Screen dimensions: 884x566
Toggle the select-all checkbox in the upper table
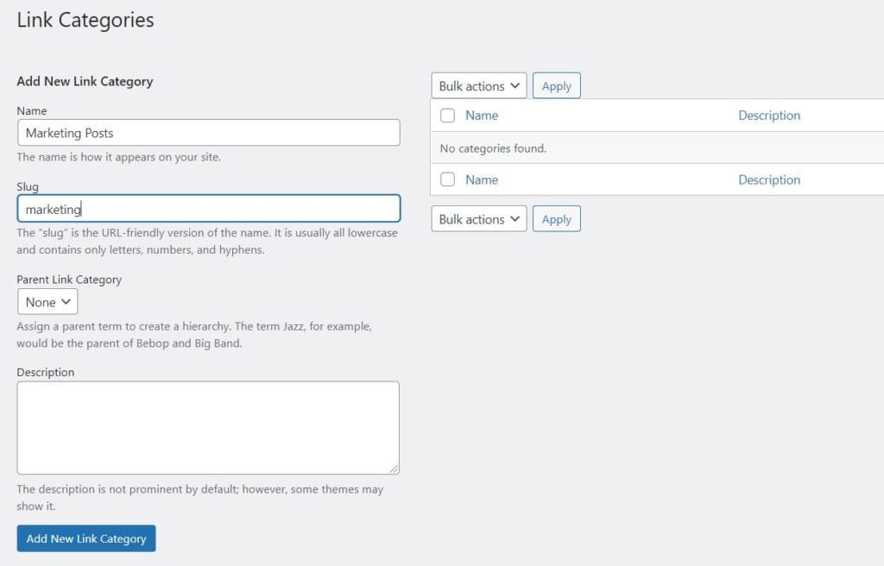point(446,115)
